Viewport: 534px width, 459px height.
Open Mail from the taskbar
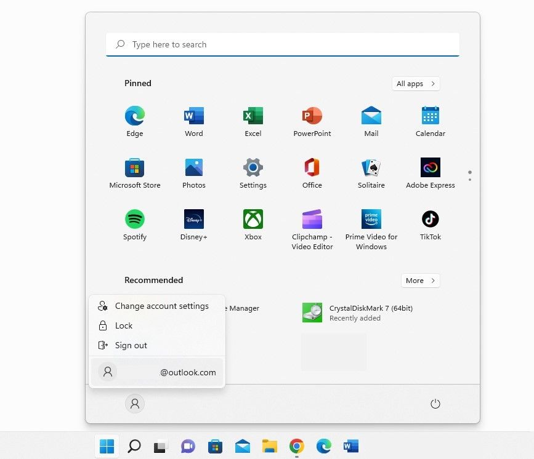click(x=243, y=446)
